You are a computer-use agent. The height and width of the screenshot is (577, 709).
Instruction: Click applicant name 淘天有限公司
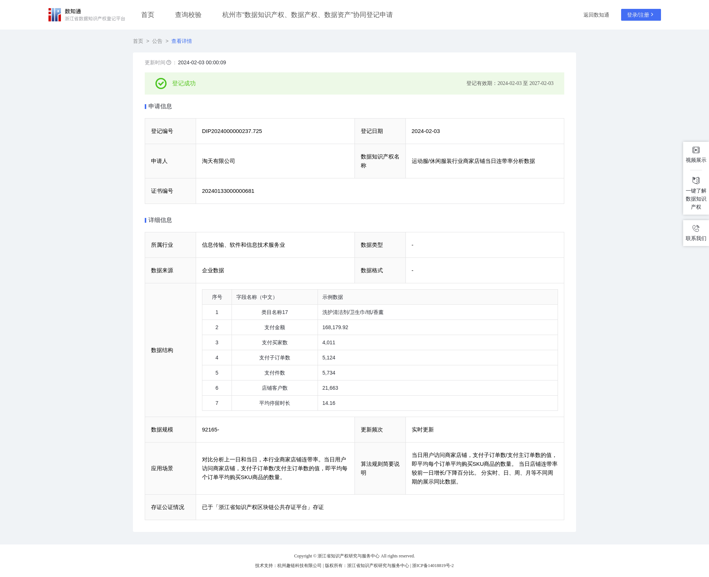(219, 161)
